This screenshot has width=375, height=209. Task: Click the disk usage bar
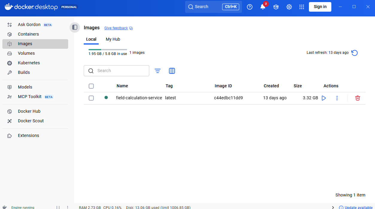(x=108, y=50)
